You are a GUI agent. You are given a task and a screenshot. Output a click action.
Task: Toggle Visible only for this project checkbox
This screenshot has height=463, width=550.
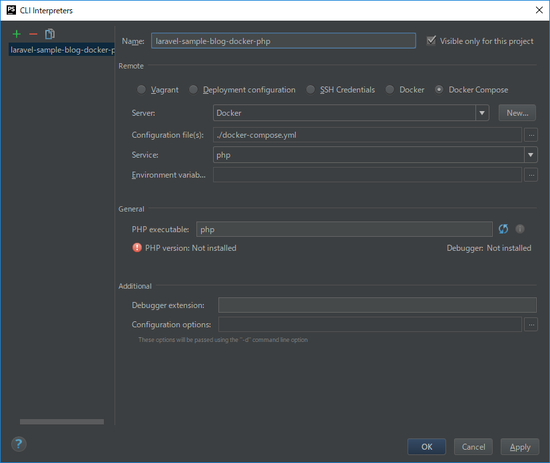coord(431,41)
